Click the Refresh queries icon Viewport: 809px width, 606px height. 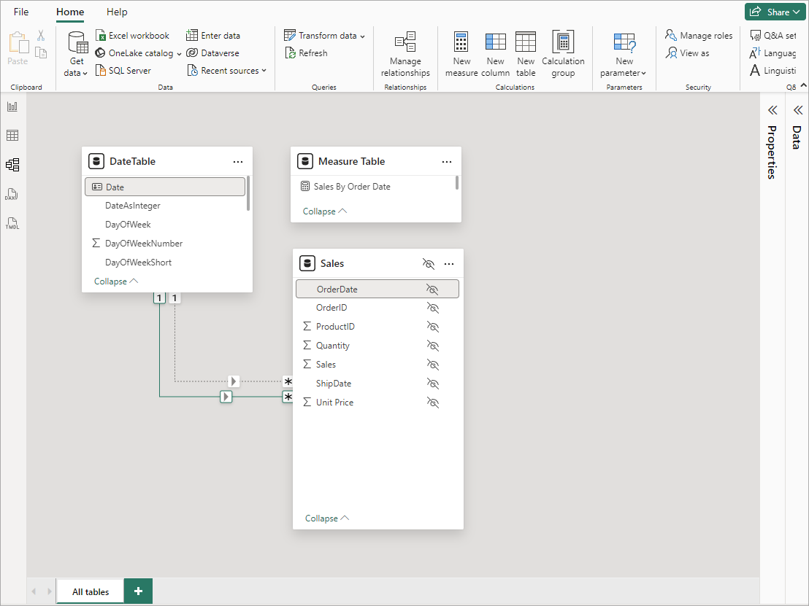[306, 53]
